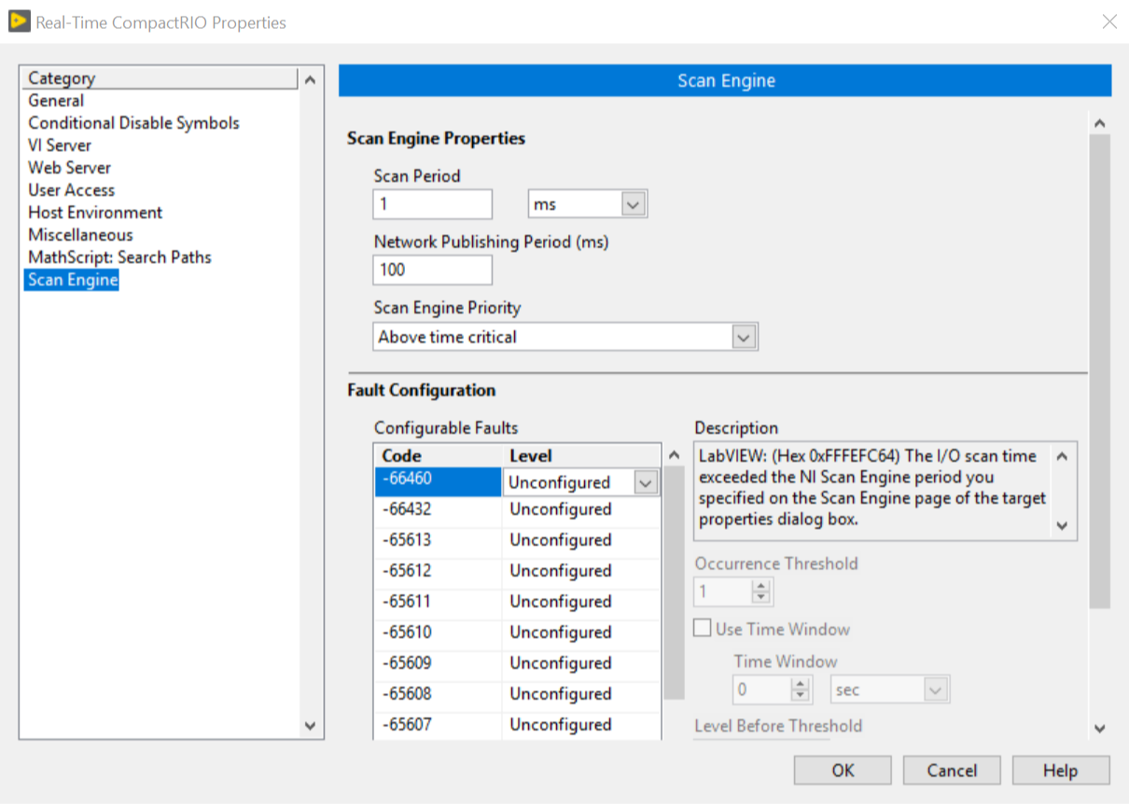Enable the Use Time Window checkbox
The width and height of the screenshot is (1129, 804).
coord(703,629)
